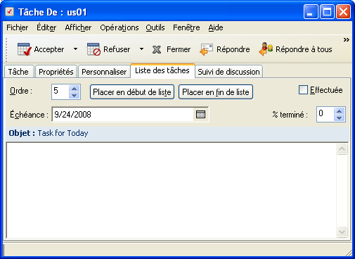The width and height of the screenshot is (355, 259).
Task: Close the Tâche De window
Action: coord(343,12)
